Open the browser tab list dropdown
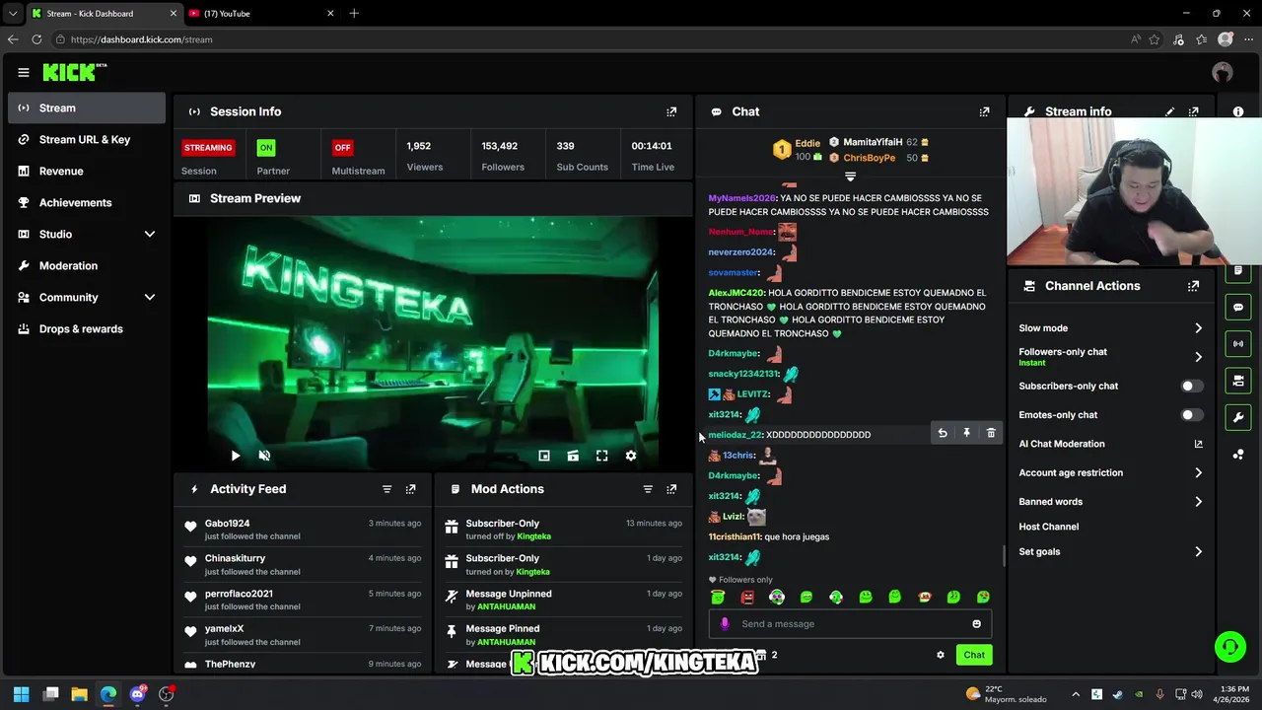This screenshot has height=710, width=1262. point(13,14)
